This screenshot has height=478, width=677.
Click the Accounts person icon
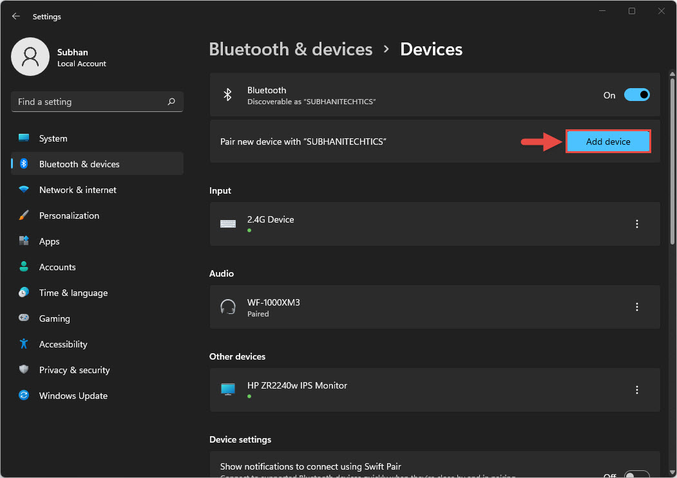click(24, 266)
